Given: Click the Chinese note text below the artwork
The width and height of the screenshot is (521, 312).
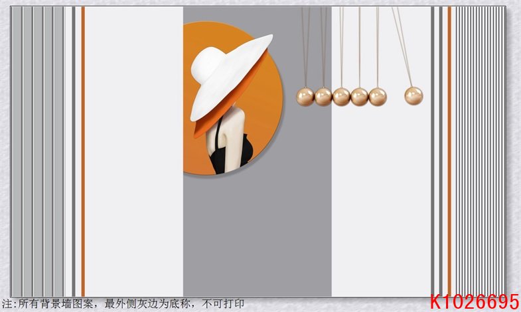Looking at the screenshot, I should 123,303.
